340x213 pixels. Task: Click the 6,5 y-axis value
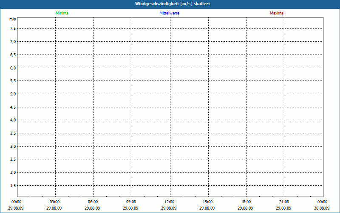point(13,55)
